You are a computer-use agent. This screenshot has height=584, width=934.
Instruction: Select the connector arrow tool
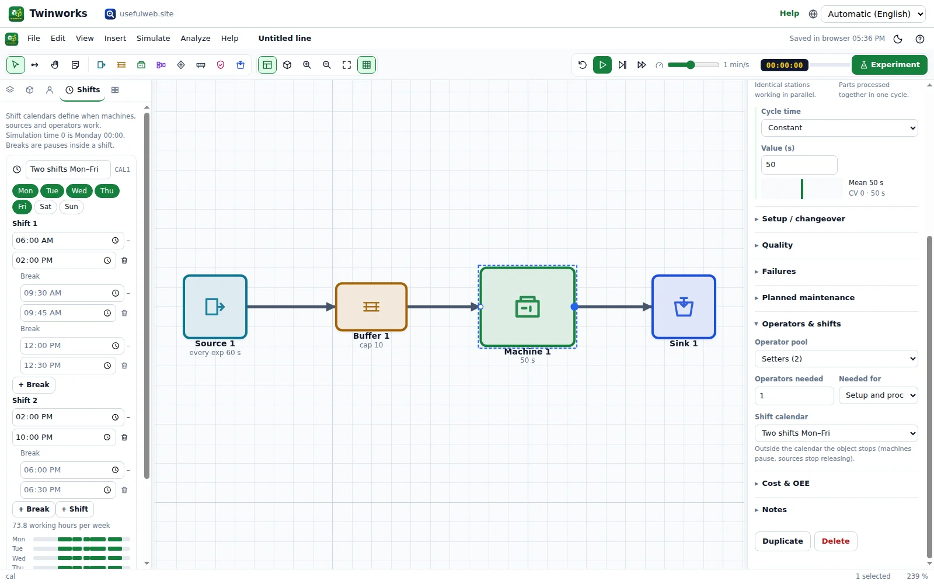(x=35, y=65)
